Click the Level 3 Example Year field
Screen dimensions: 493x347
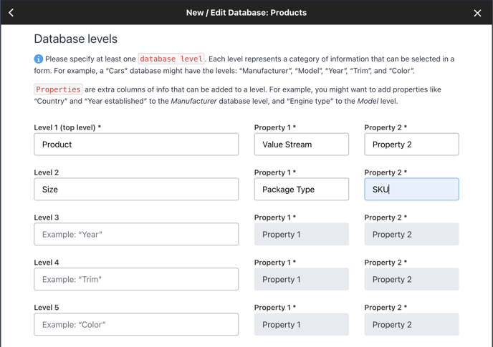[x=136, y=234]
